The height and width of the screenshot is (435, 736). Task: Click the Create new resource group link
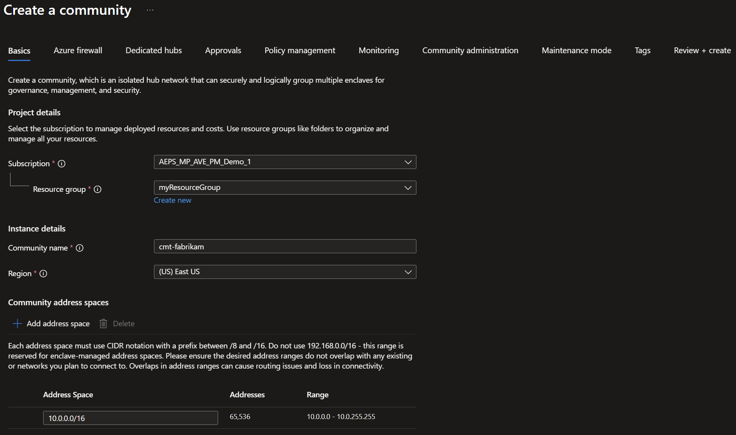pos(173,200)
